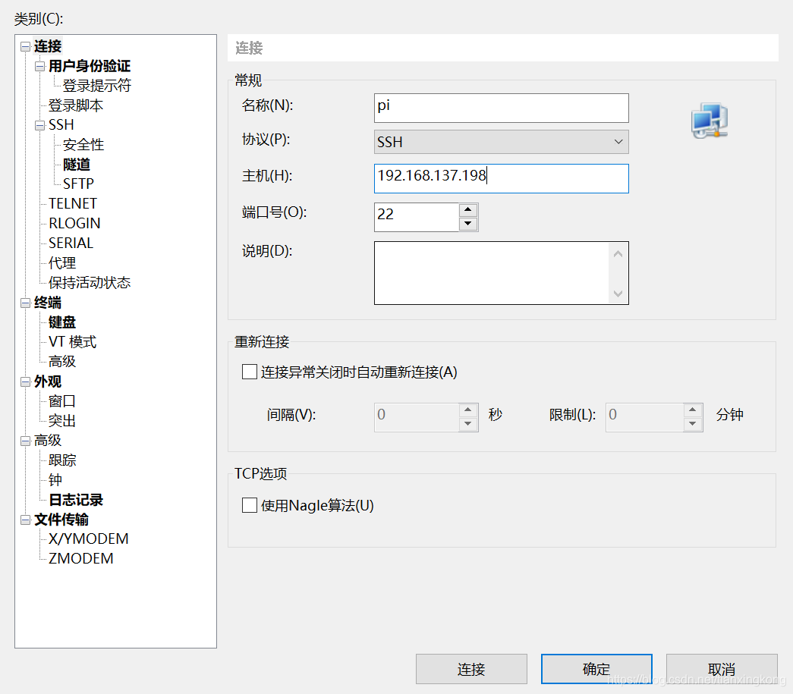Select the VT 模式 terminal setting
This screenshot has height=694, width=793.
coord(71,341)
